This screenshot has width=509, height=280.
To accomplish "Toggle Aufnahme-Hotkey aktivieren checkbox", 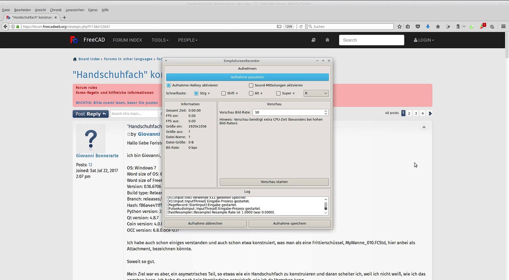I will coord(169,85).
